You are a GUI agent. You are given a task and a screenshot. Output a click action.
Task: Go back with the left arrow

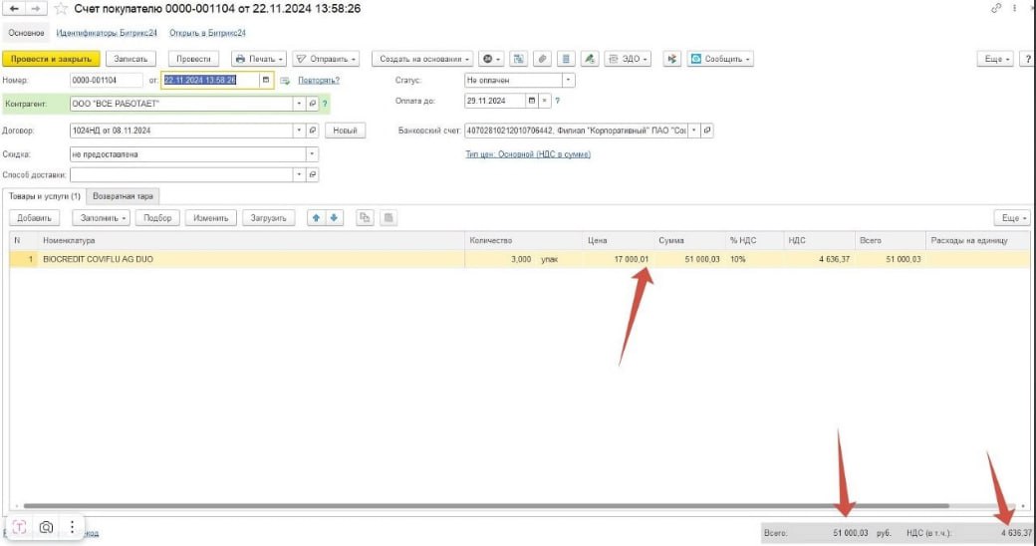coord(14,9)
